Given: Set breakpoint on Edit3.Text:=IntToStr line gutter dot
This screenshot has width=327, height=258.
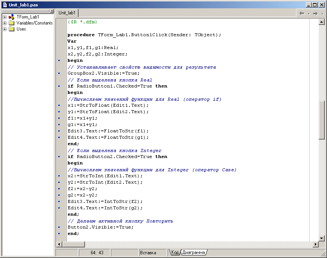Looking at the screenshot, I should click(x=59, y=201).
